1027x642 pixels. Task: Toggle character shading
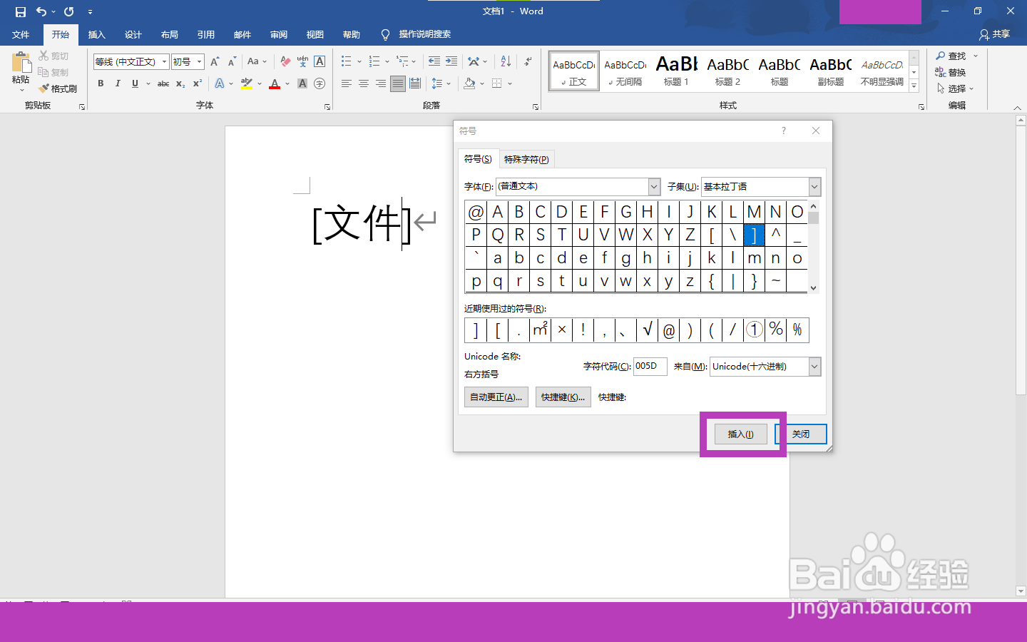click(302, 83)
